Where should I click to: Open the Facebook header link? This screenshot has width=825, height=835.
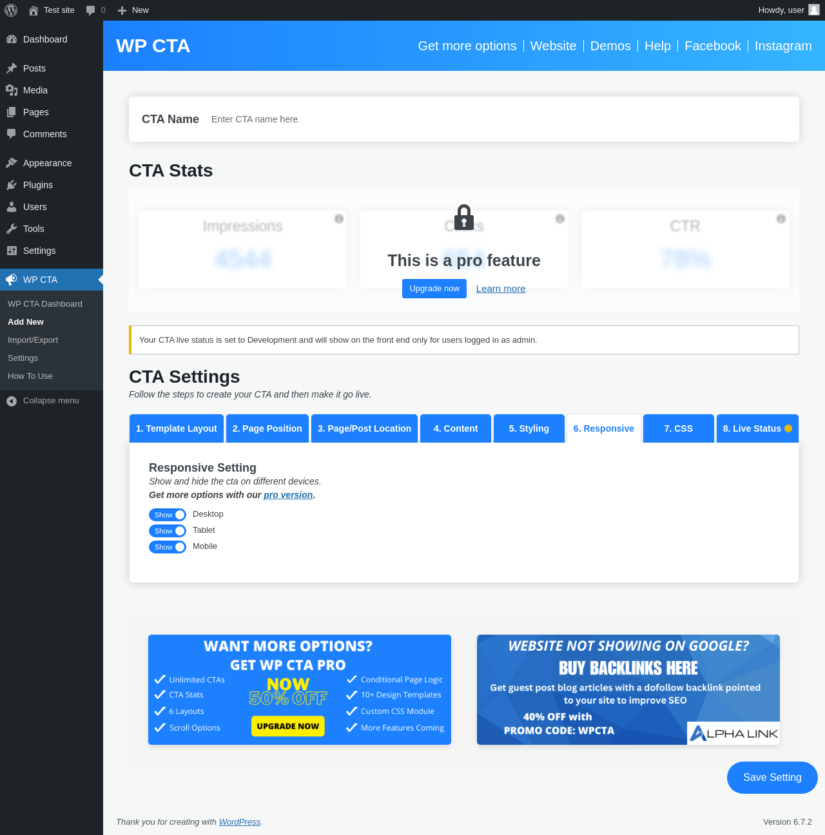click(x=713, y=46)
